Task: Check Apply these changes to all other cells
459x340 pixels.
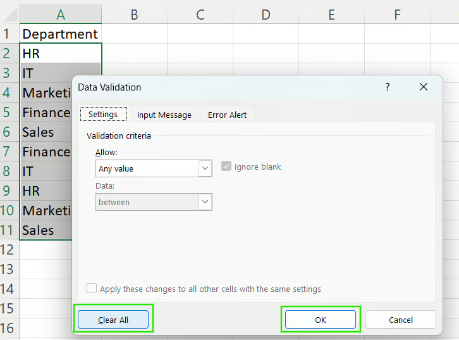Action: (92, 289)
